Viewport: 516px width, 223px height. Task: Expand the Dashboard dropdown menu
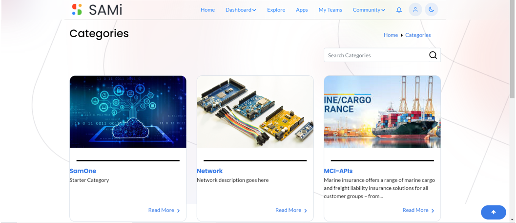point(241,10)
